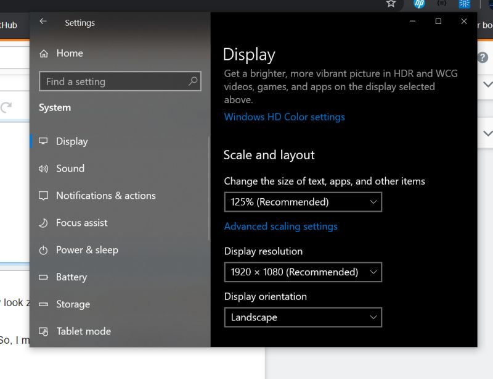This screenshot has height=379, width=493.
Task: Click the sidebar scrollbar in Settings
Action: 209,188
